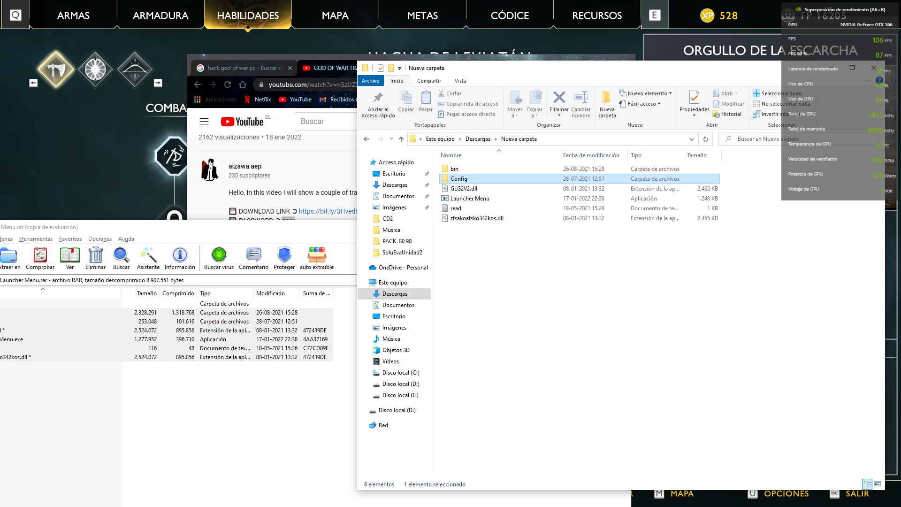The width and height of the screenshot is (901, 507).
Task: Open the Herramientas menu in WinRAR
Action: pos(36,239)
